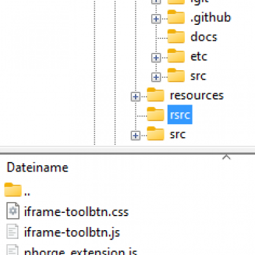Viewport: 255px width, 255px height.
Task: Click the sort arrow above the file list
Action: pos(226,157)
